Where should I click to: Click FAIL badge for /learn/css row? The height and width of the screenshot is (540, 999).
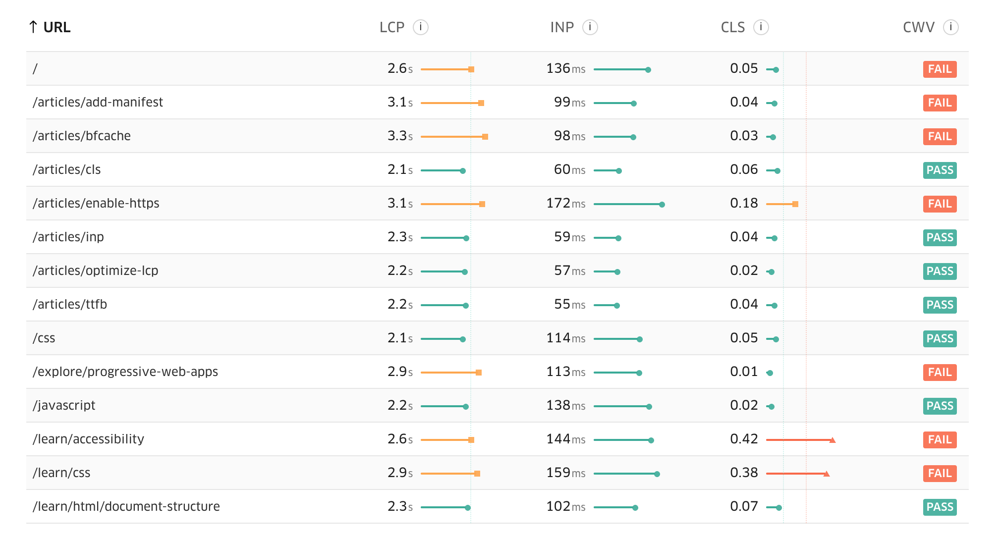(940, 474)
